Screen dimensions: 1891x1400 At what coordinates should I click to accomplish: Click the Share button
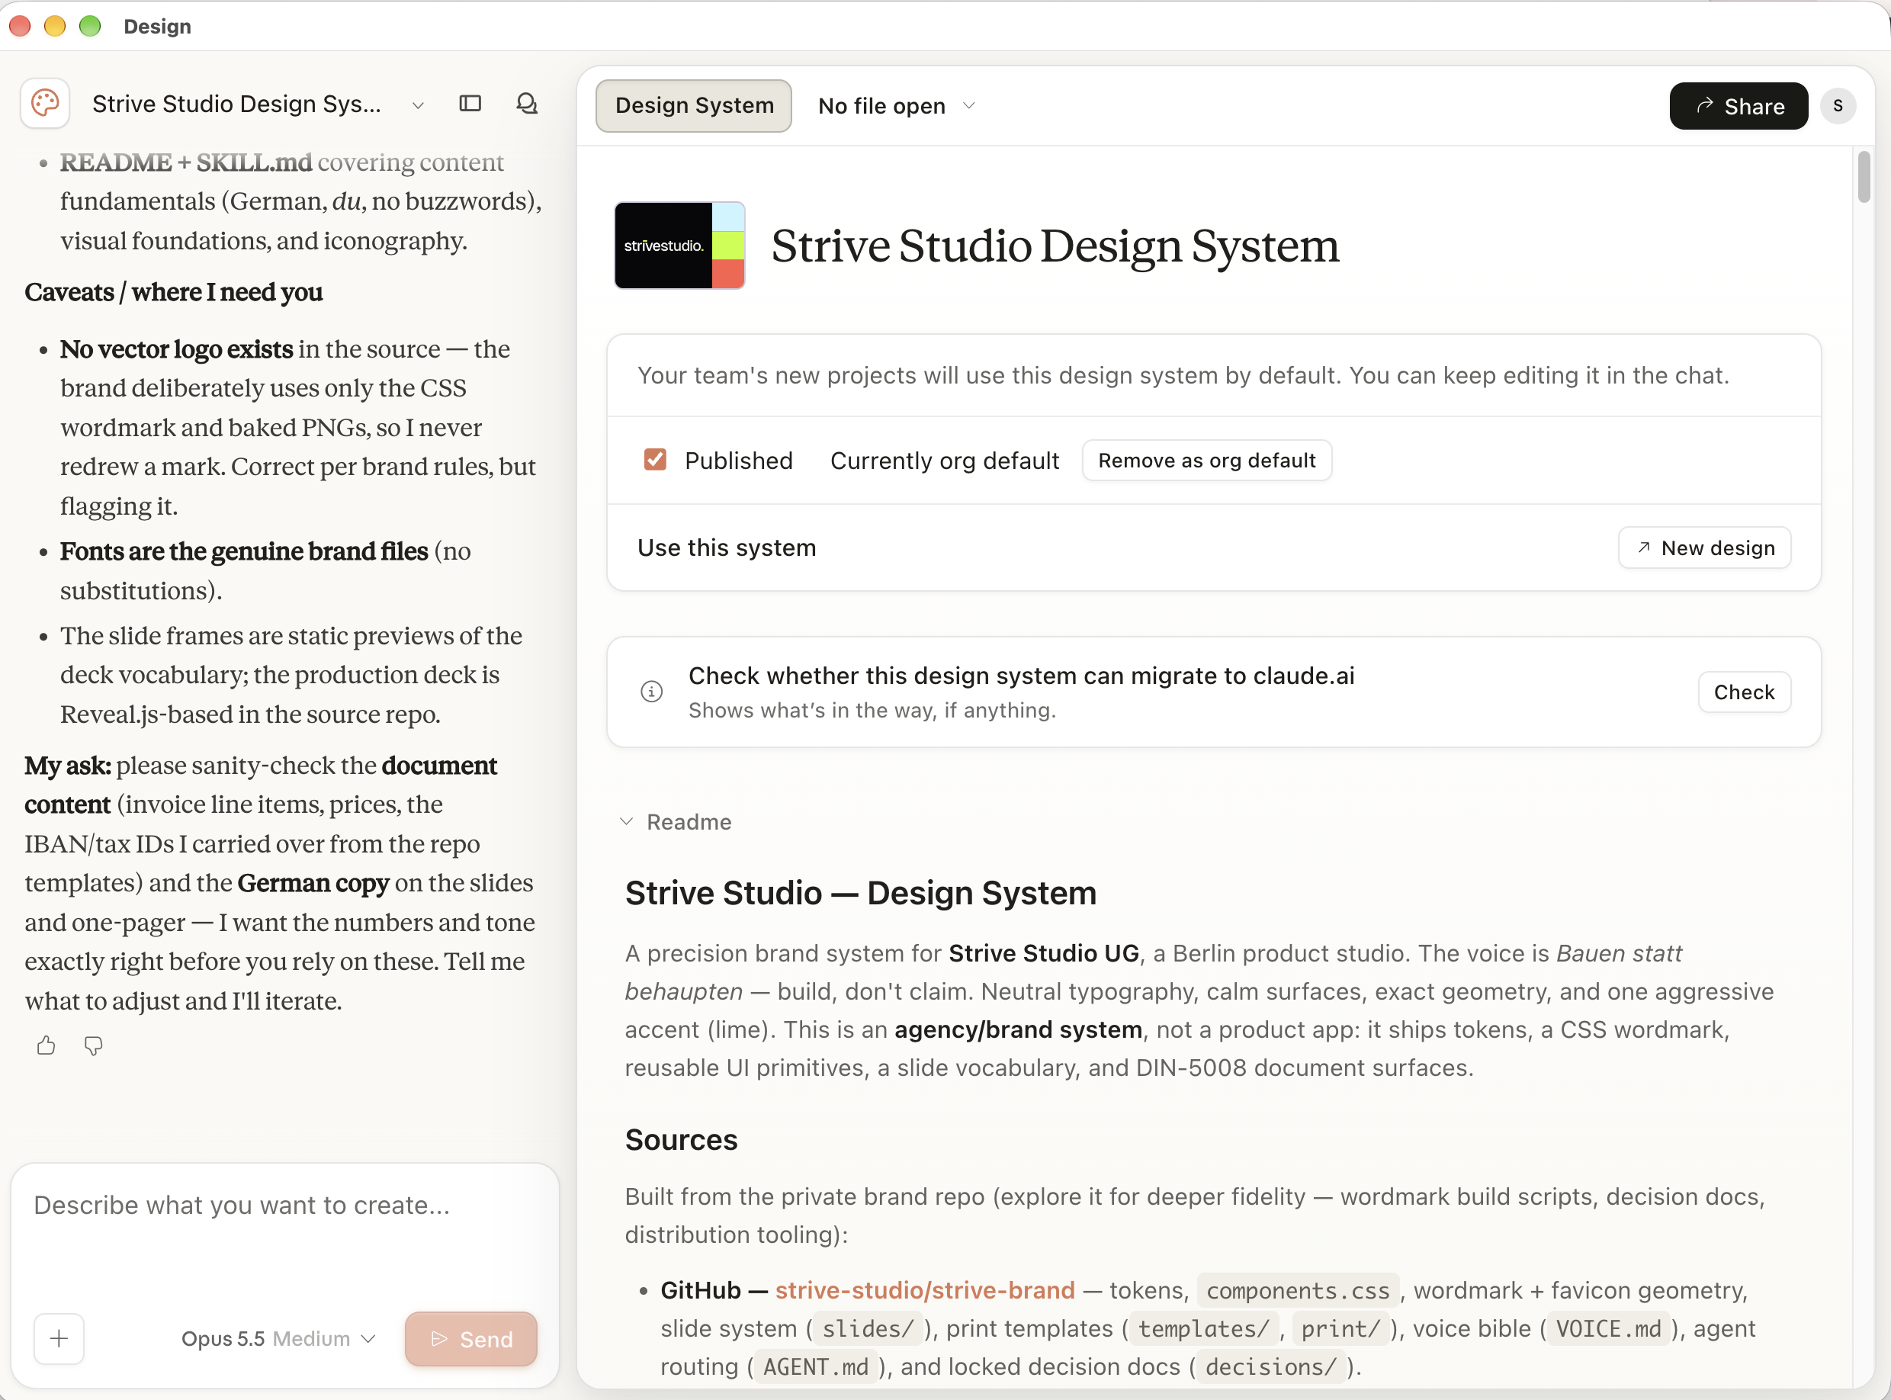coord(1738,106)
